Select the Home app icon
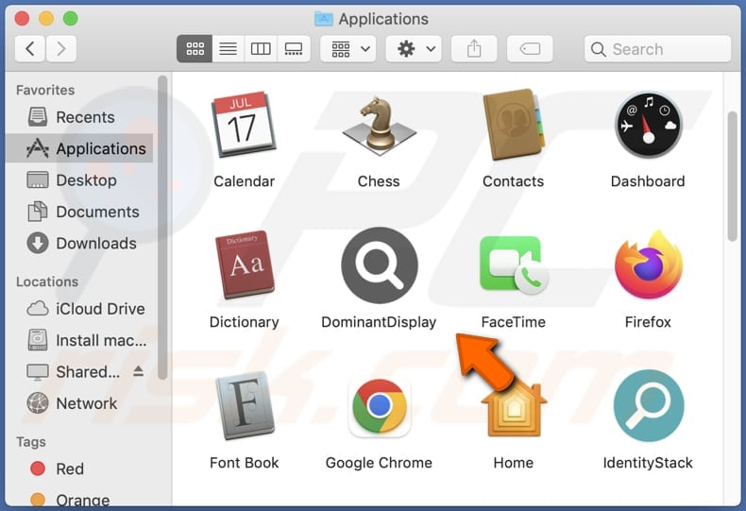 click(x=514, y=407)
